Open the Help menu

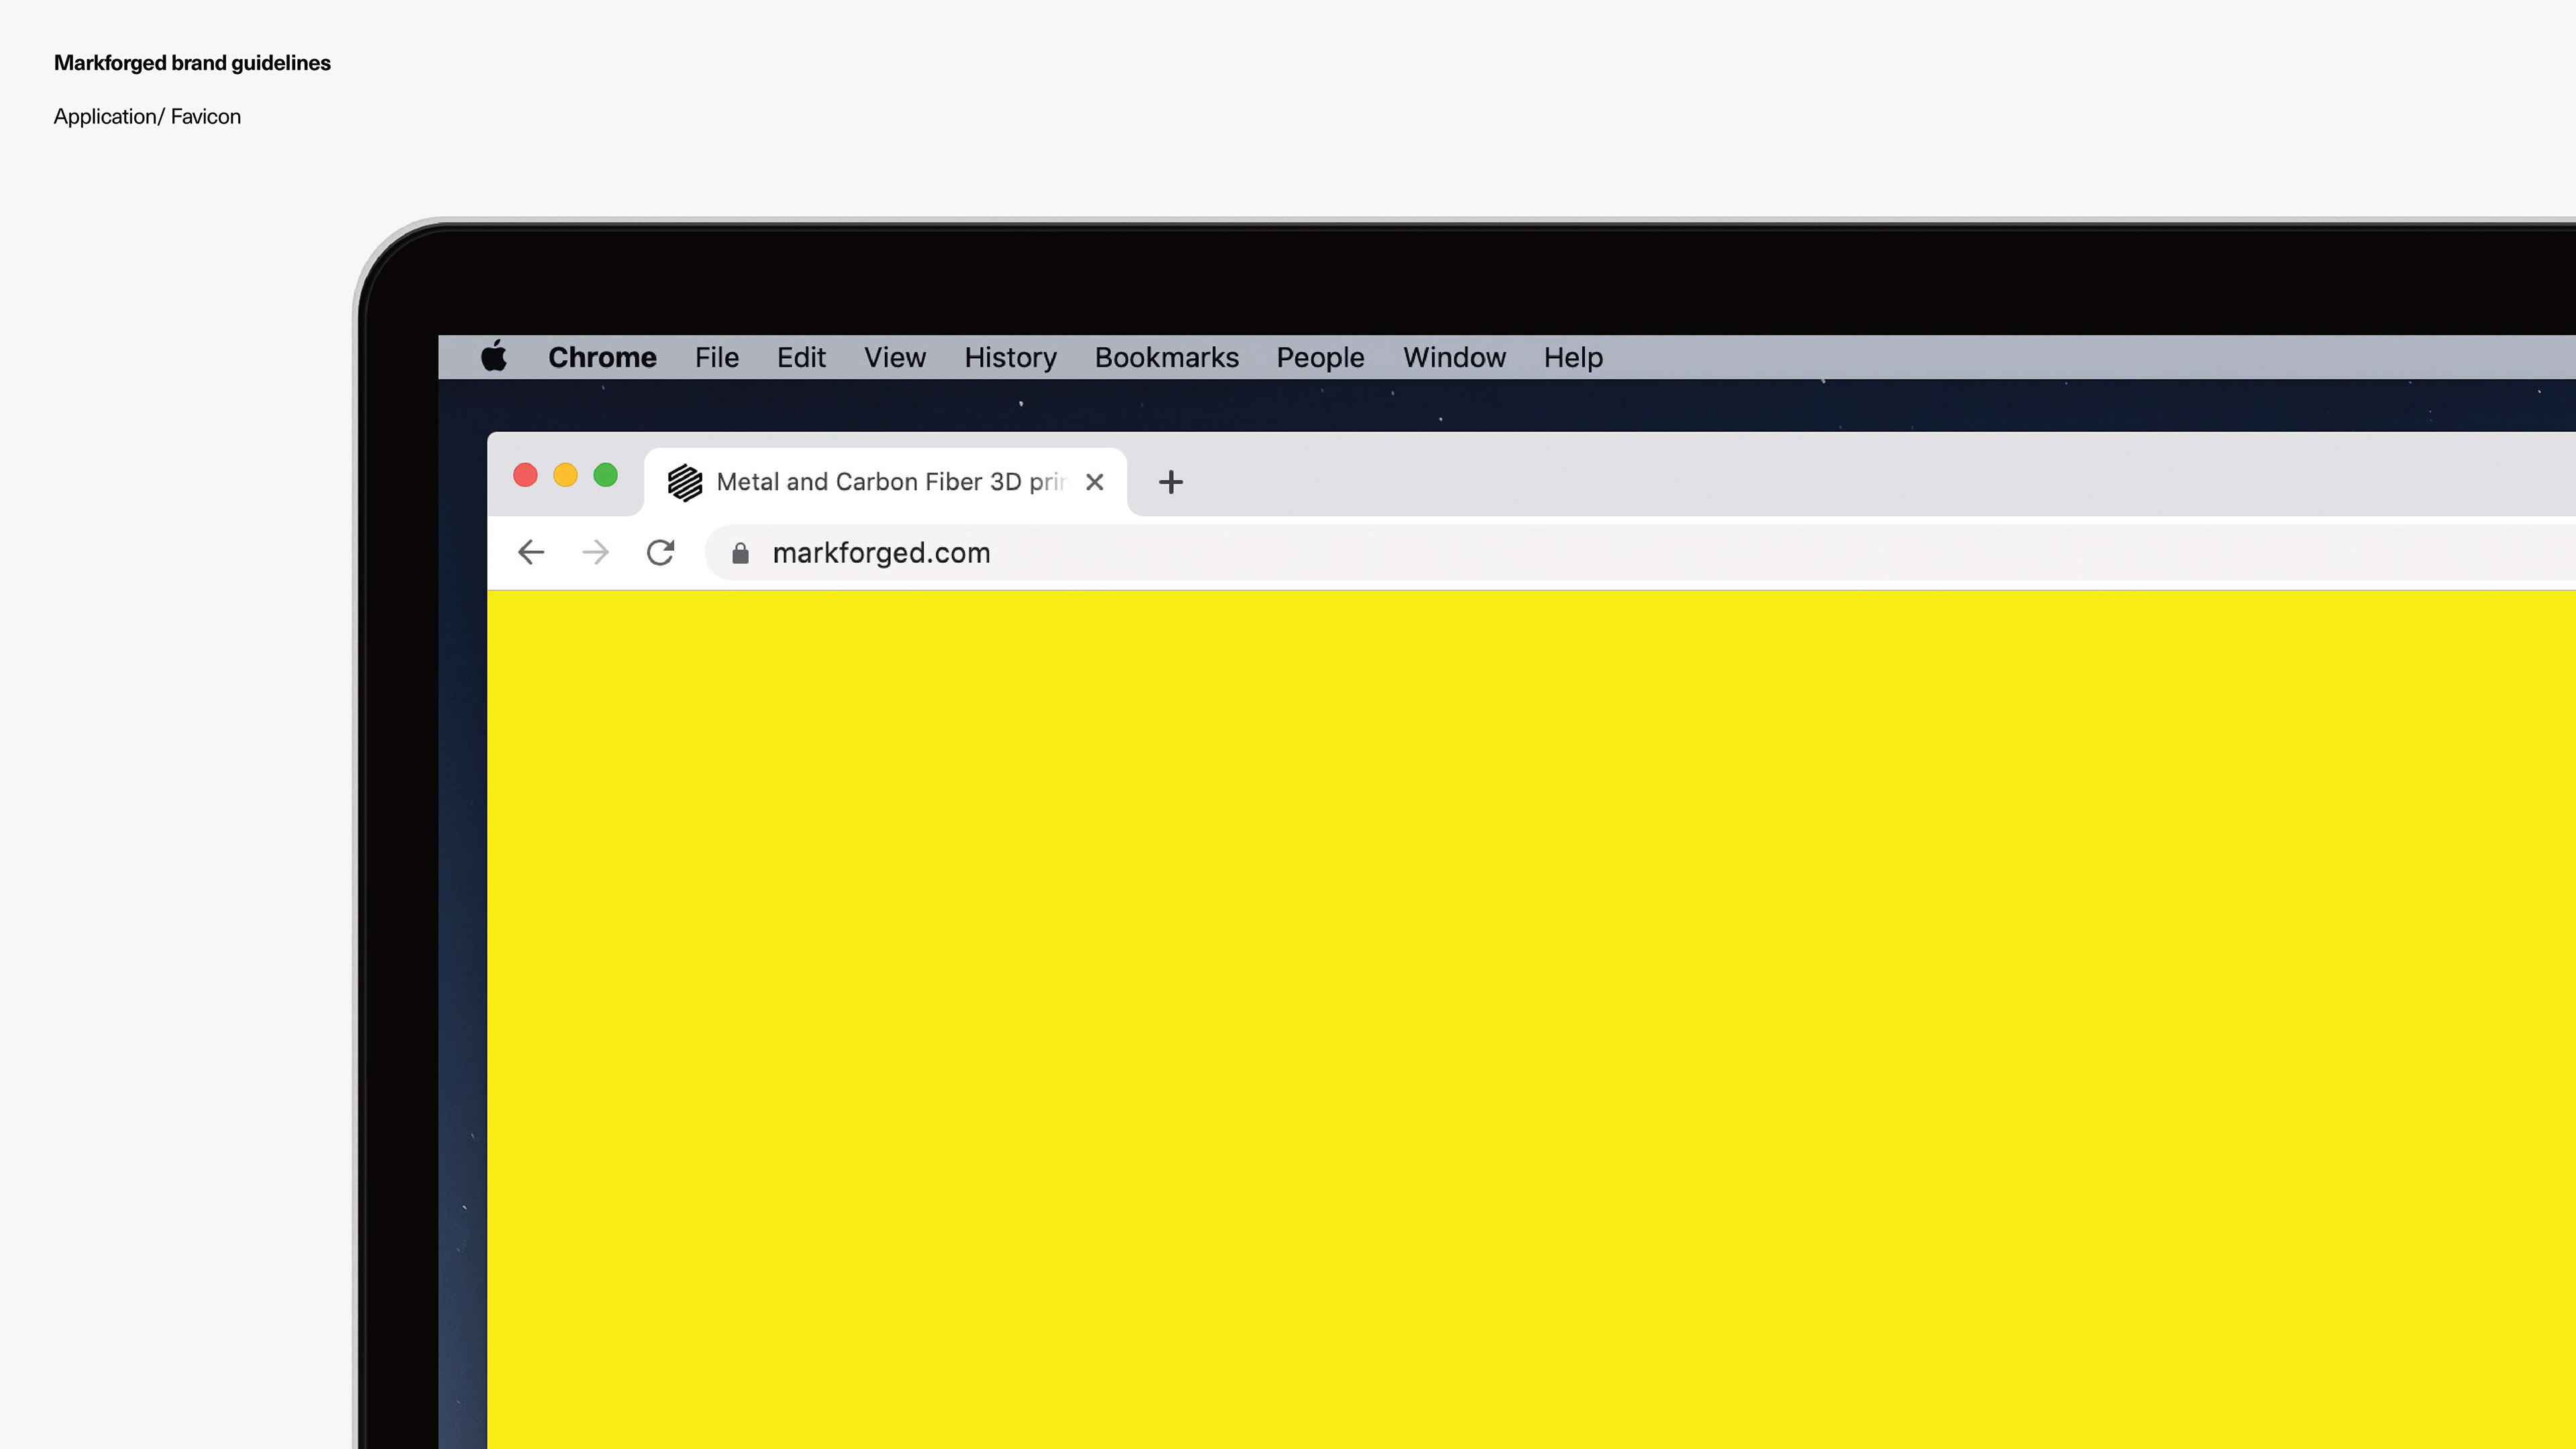(x=1572, y=357)
